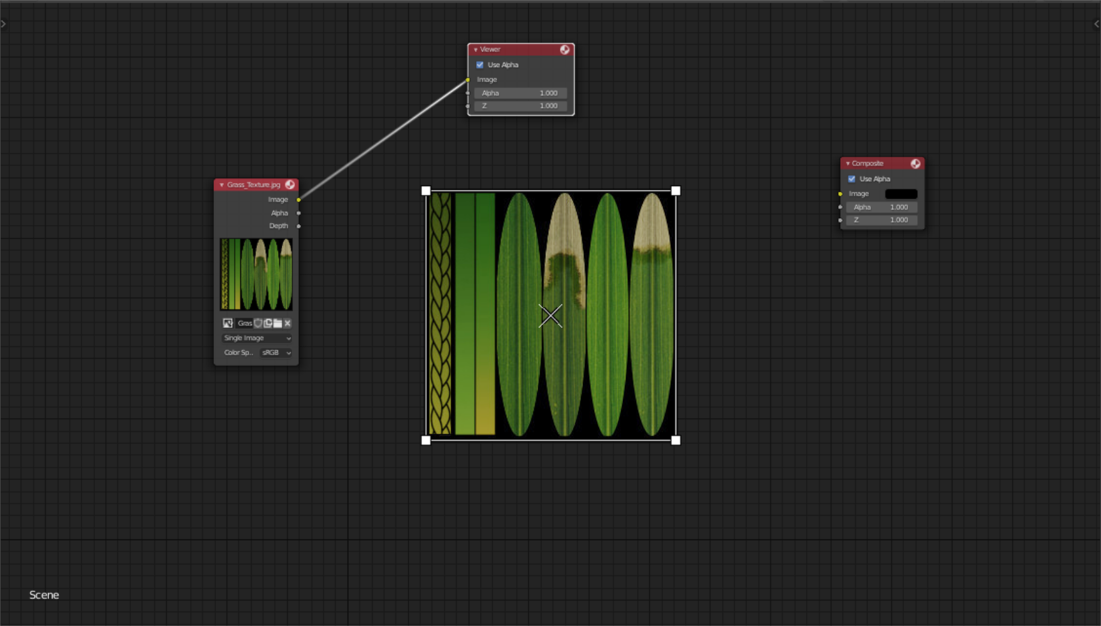Toggle preview icon on Grass_Texture.jpg node header
This screenshot has width=1101, height=626.
coord(290,185)
